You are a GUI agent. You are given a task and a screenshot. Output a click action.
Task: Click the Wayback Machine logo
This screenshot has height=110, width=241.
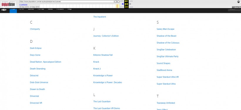coord(8,4)
